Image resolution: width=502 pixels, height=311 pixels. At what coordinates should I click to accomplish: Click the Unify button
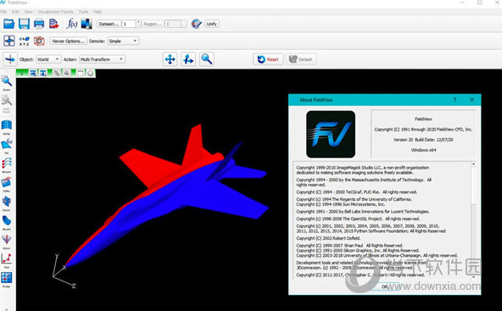pyautogui.click(x=212, y=24)
